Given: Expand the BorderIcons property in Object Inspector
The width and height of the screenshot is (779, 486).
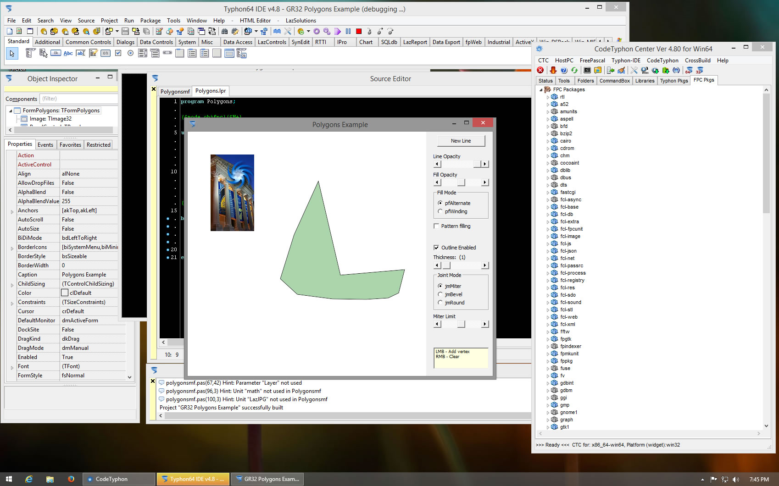Looking at the screenshot, I should pyautogui.click(x=12, y=248).
